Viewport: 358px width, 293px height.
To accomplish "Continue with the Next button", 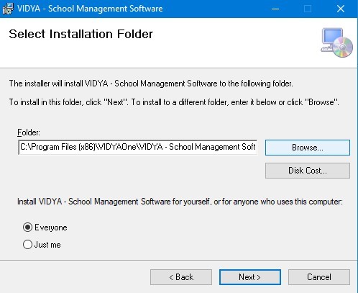I will [250, 277].
